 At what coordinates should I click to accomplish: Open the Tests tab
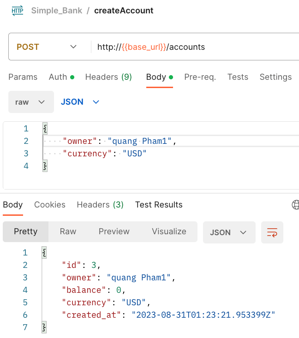(238, 77)
